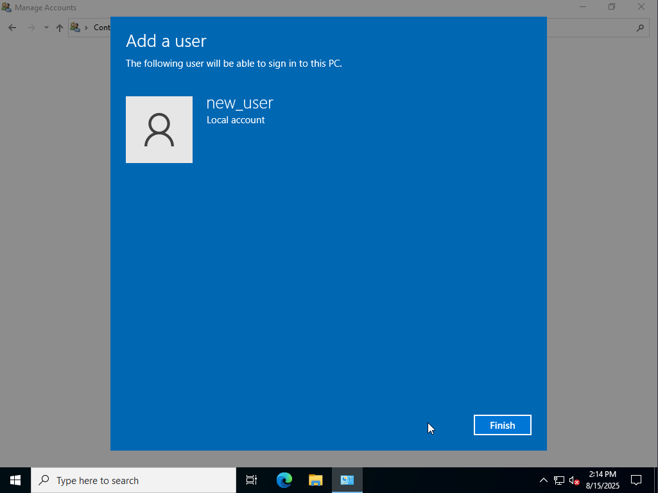Launch Microsoft Edge from the taskbar

point(284,480)
